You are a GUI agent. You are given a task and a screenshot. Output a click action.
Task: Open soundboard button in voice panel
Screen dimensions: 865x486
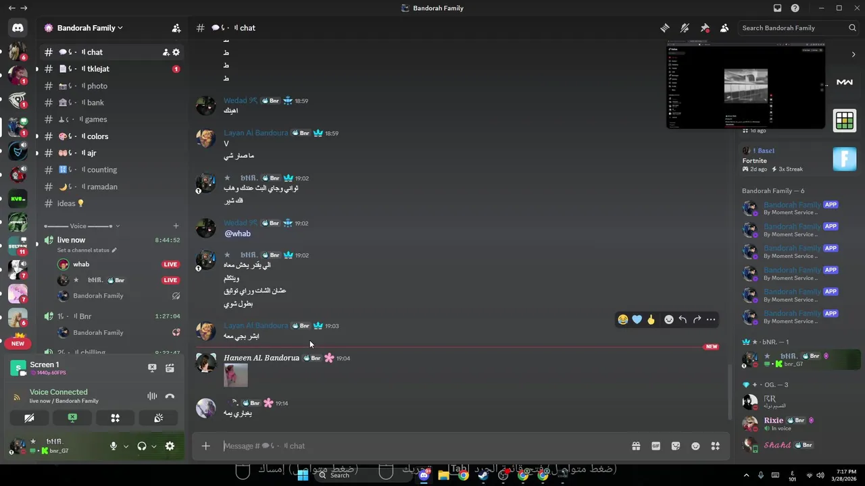click(159, 418)
